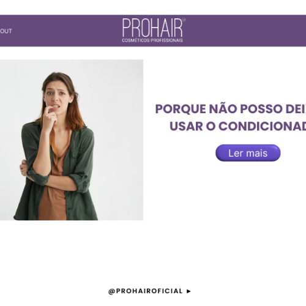Click the word USAR in the title
The image size is (306, 306).
(x=186, y=126)
